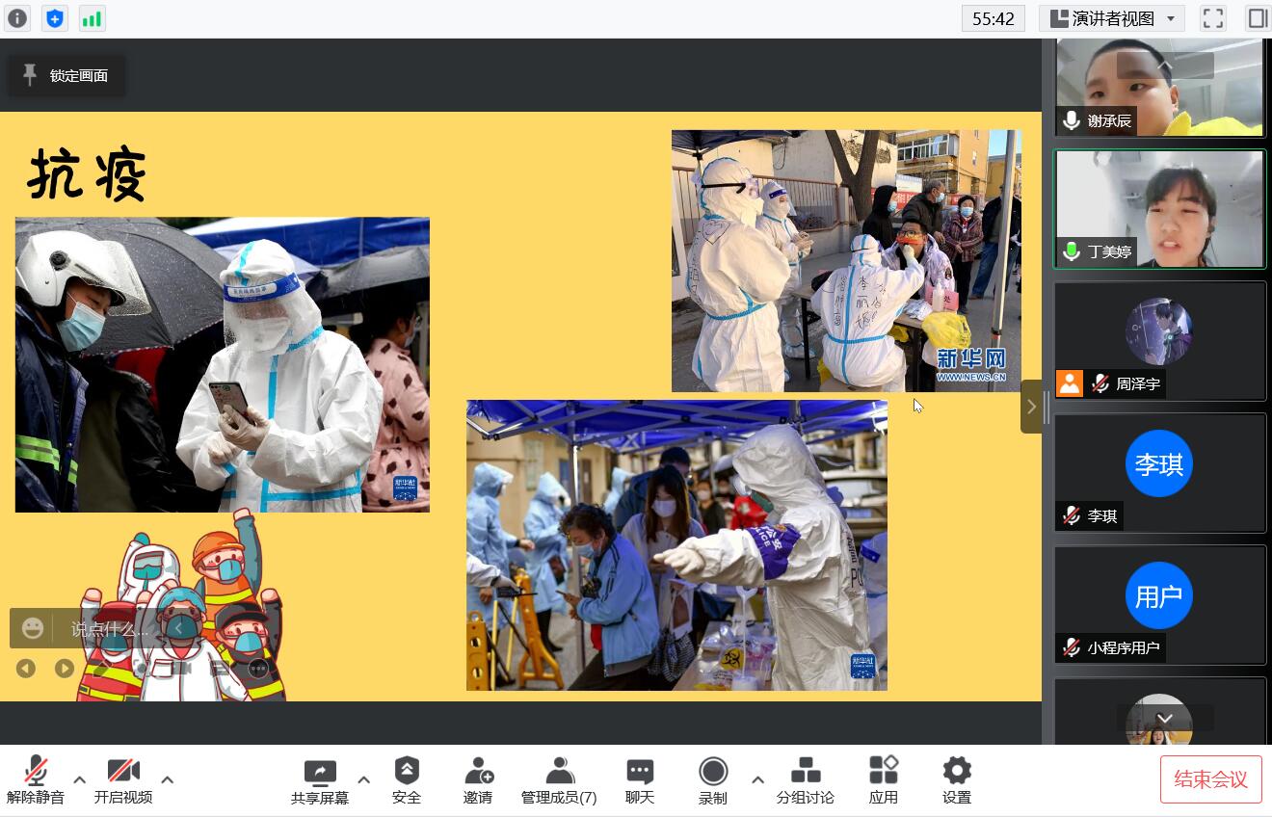Open the Security (安全) options

(407, 779)
